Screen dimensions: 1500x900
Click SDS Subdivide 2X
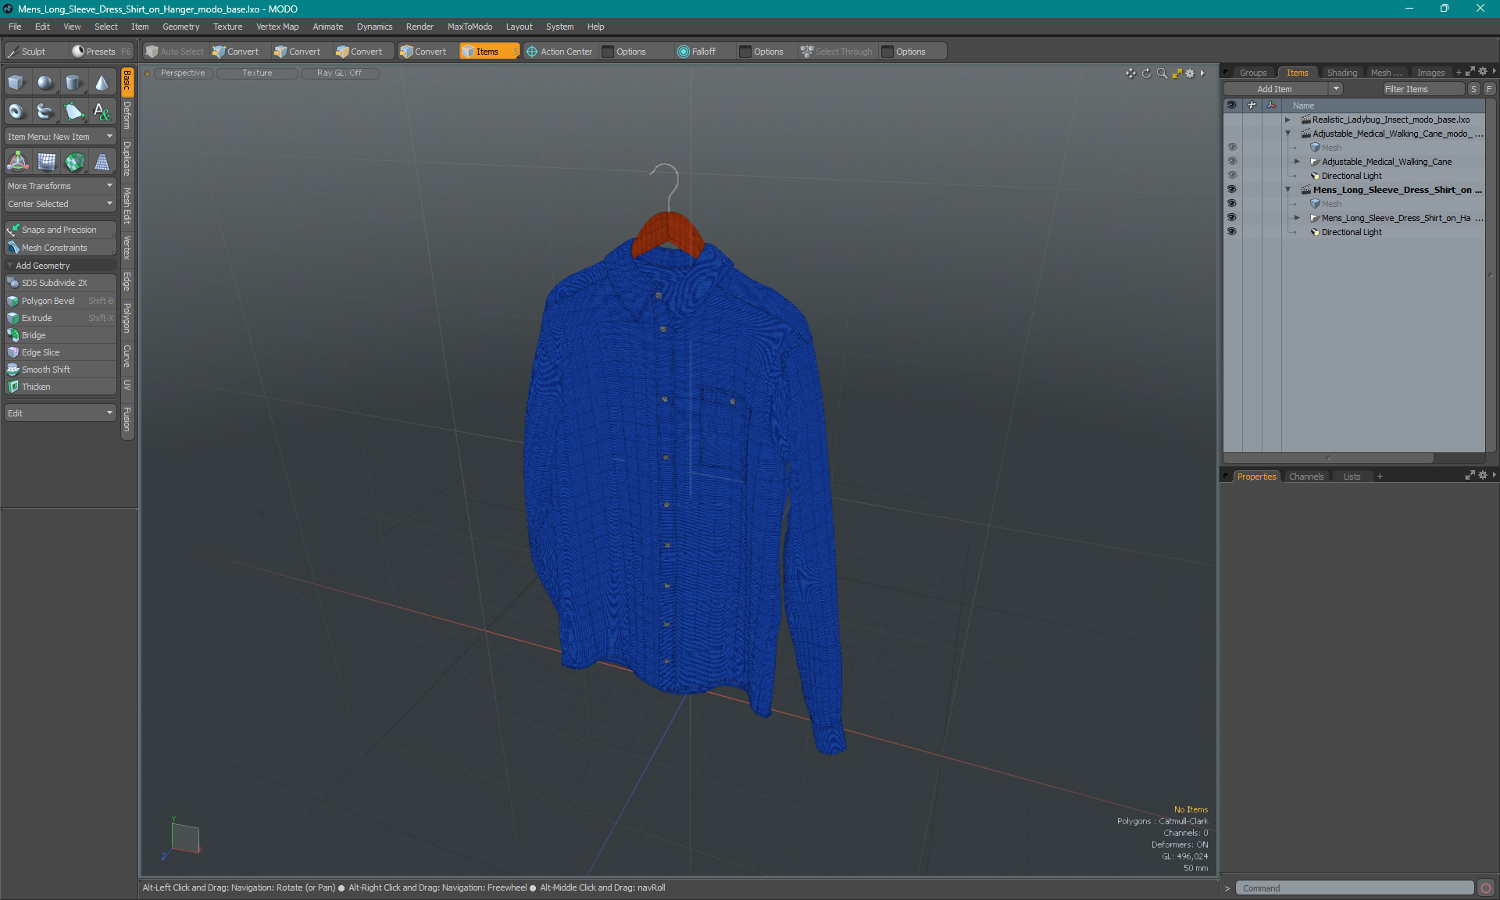61,283
